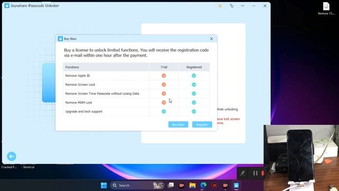This screenshot has width=339, height=191.
Task: Click the Buy Now button
Action: pos(178,125)
